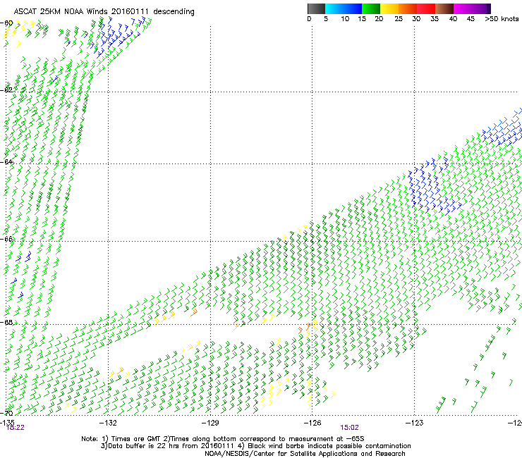
Task: Click the gray 0–5 knots legend swatch
Action: [x=316, y=8]
